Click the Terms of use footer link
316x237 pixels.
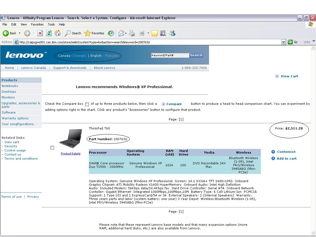(x=11, y=197)
